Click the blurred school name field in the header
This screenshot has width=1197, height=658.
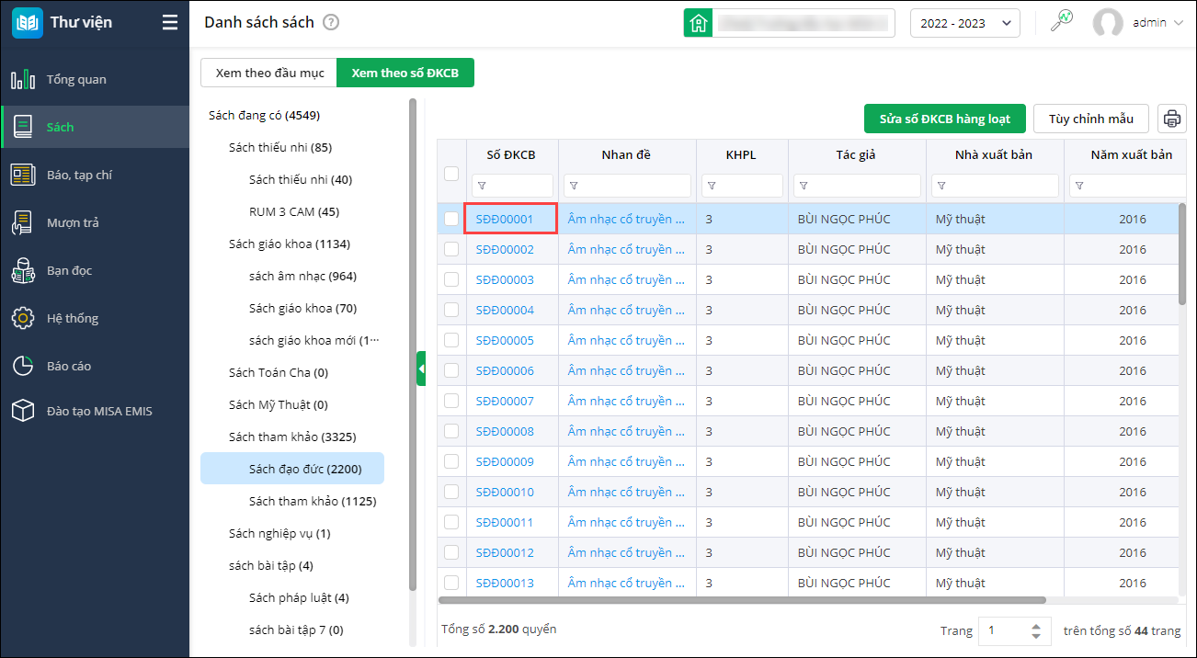coord(804,23)
